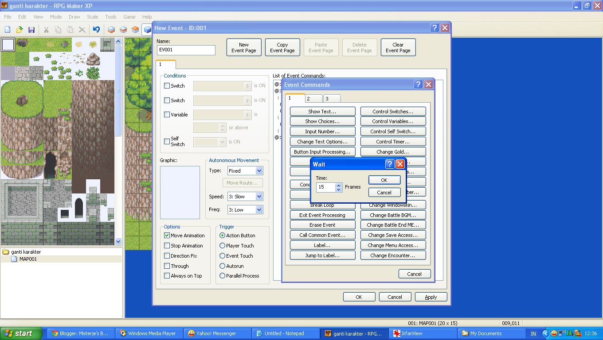Create a new project via the blank page icon
This screenshot has height=340, width=603.
point(7,30)
